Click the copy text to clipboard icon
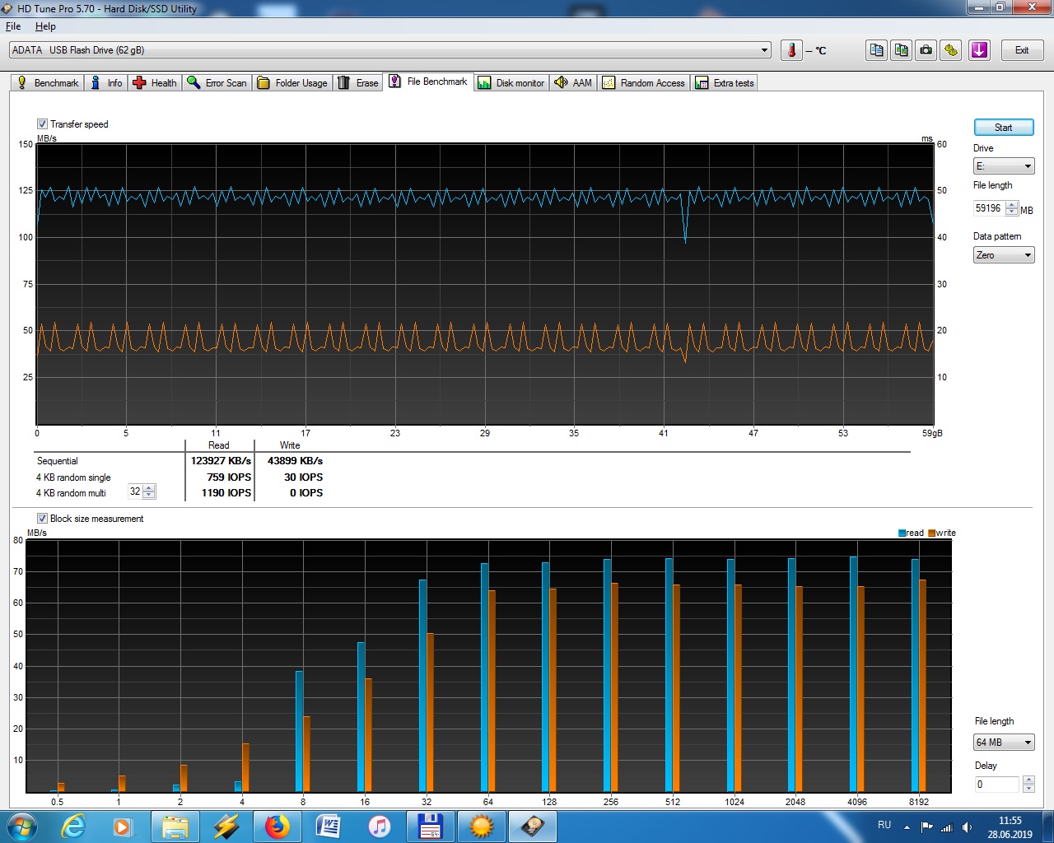1054x843 pixels. coord(877,50)
